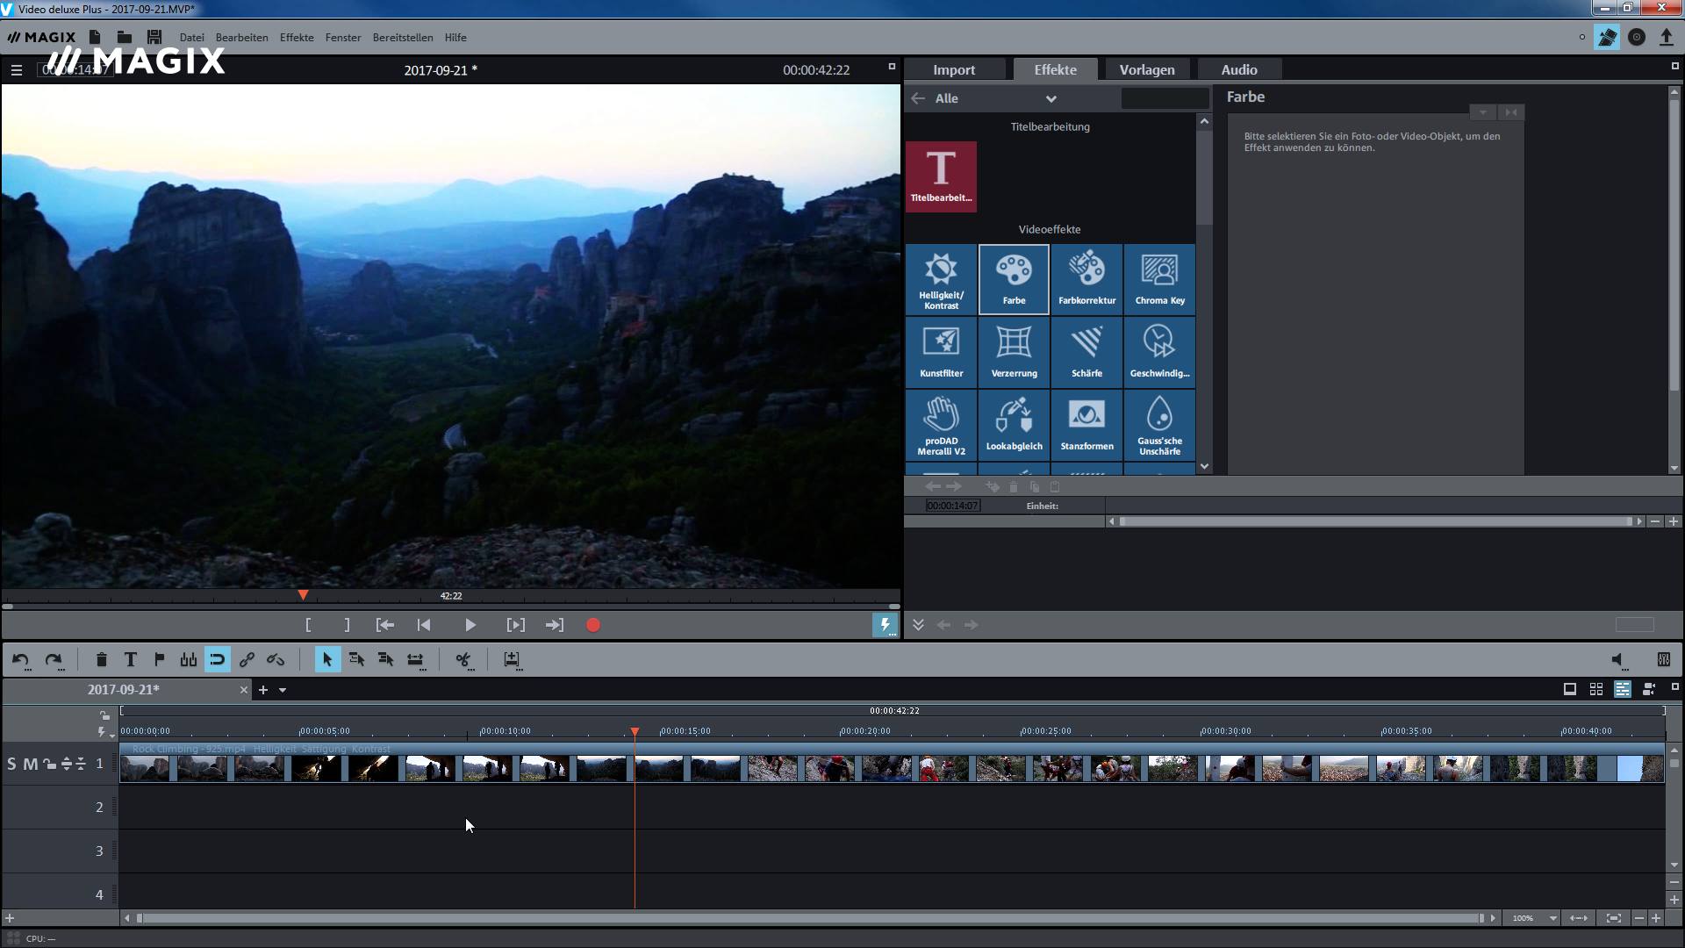Go back with the media pool arrow

(918, 98)
